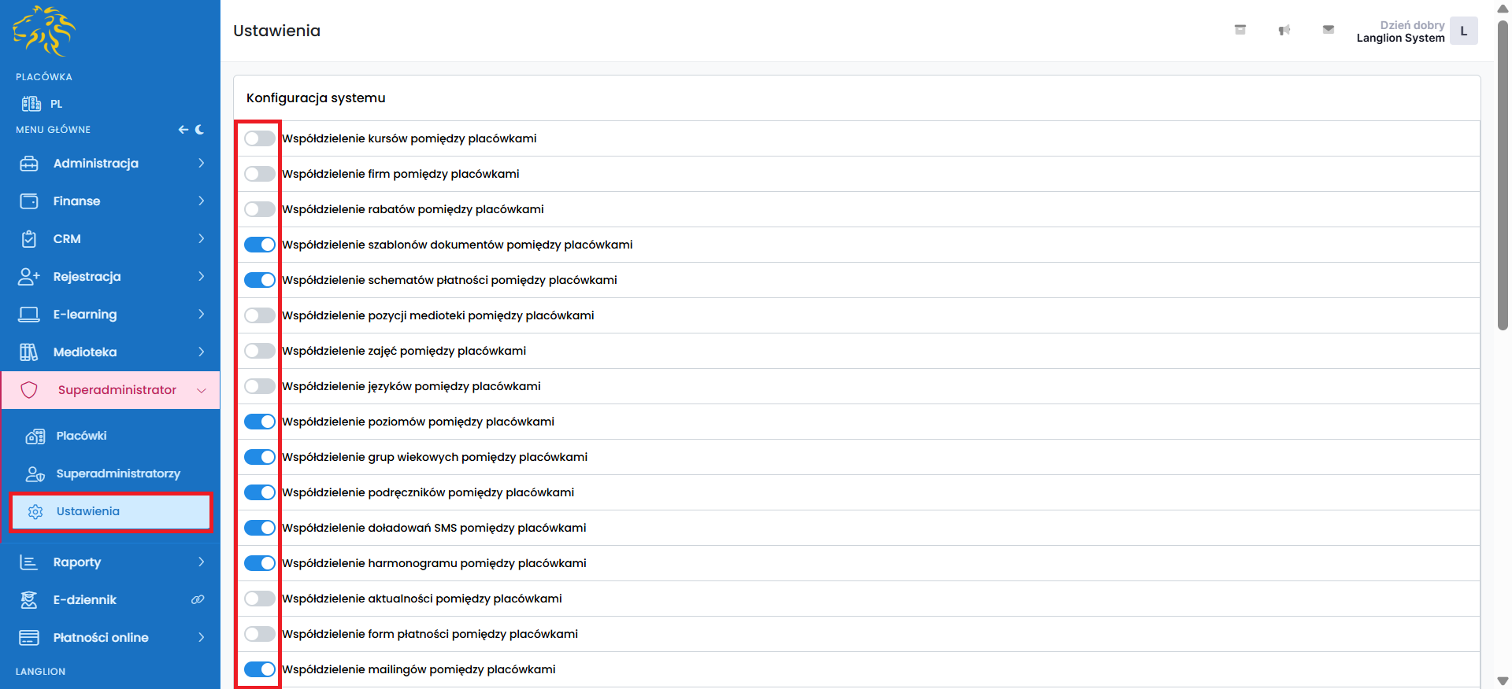Viewport: 1512px width, 689px height.
Task: Click the E-dziennik external link icon
Action: pyautogui.click(x=198, y=600)
